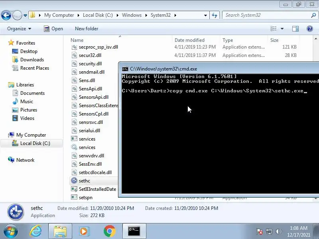
Task: Click the Refresh address bar icon
Action: 215,15
